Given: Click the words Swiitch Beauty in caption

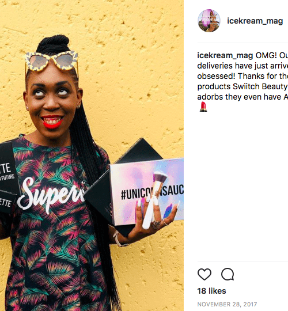Looking at the screenshot, I should coord(260,86).
